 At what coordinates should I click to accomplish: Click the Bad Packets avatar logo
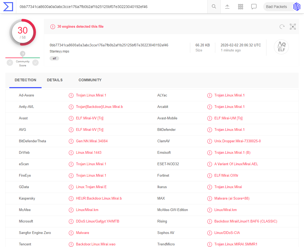(x=297, y=7)
